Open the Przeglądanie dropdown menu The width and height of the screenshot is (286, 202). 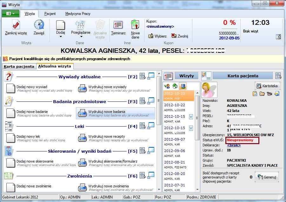tap(81, 28)
